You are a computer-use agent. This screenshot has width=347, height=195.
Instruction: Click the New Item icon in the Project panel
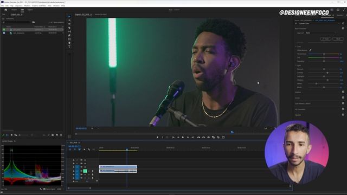57,135
